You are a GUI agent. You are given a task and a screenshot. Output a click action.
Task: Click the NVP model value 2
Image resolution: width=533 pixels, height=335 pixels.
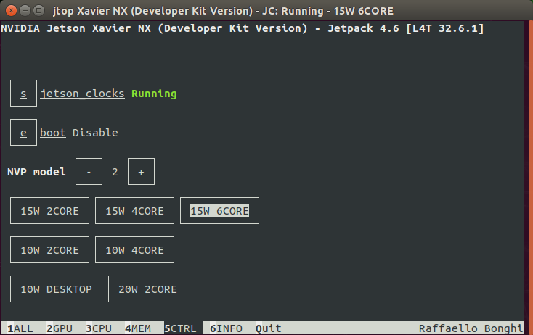coord(115,172)
